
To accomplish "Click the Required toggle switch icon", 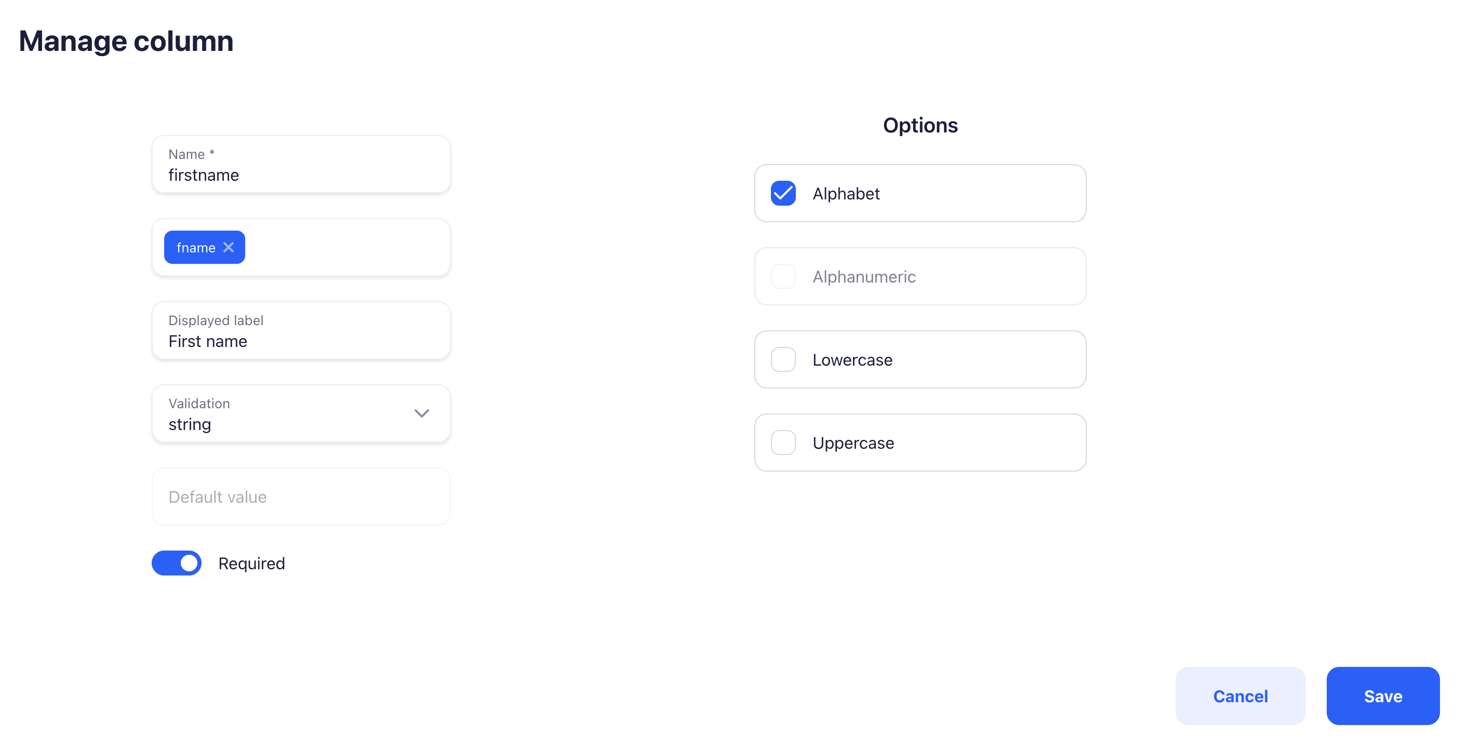I will [176, 564].
